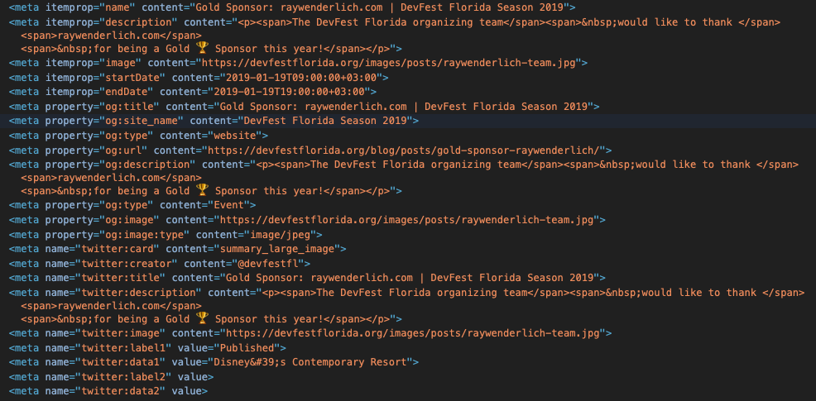The height and width of the screenshot is (401, 816).
Task: Click the itemprop="image" attribute
Action: point(94,63)
